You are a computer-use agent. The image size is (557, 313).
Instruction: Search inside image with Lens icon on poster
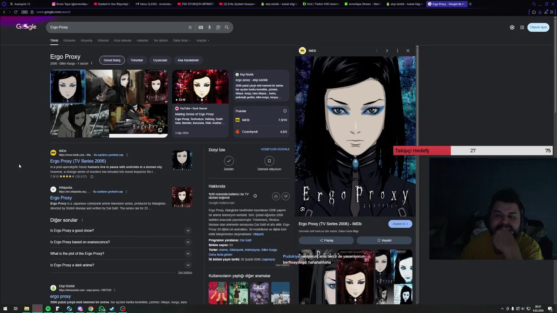(x=302, y=210)
